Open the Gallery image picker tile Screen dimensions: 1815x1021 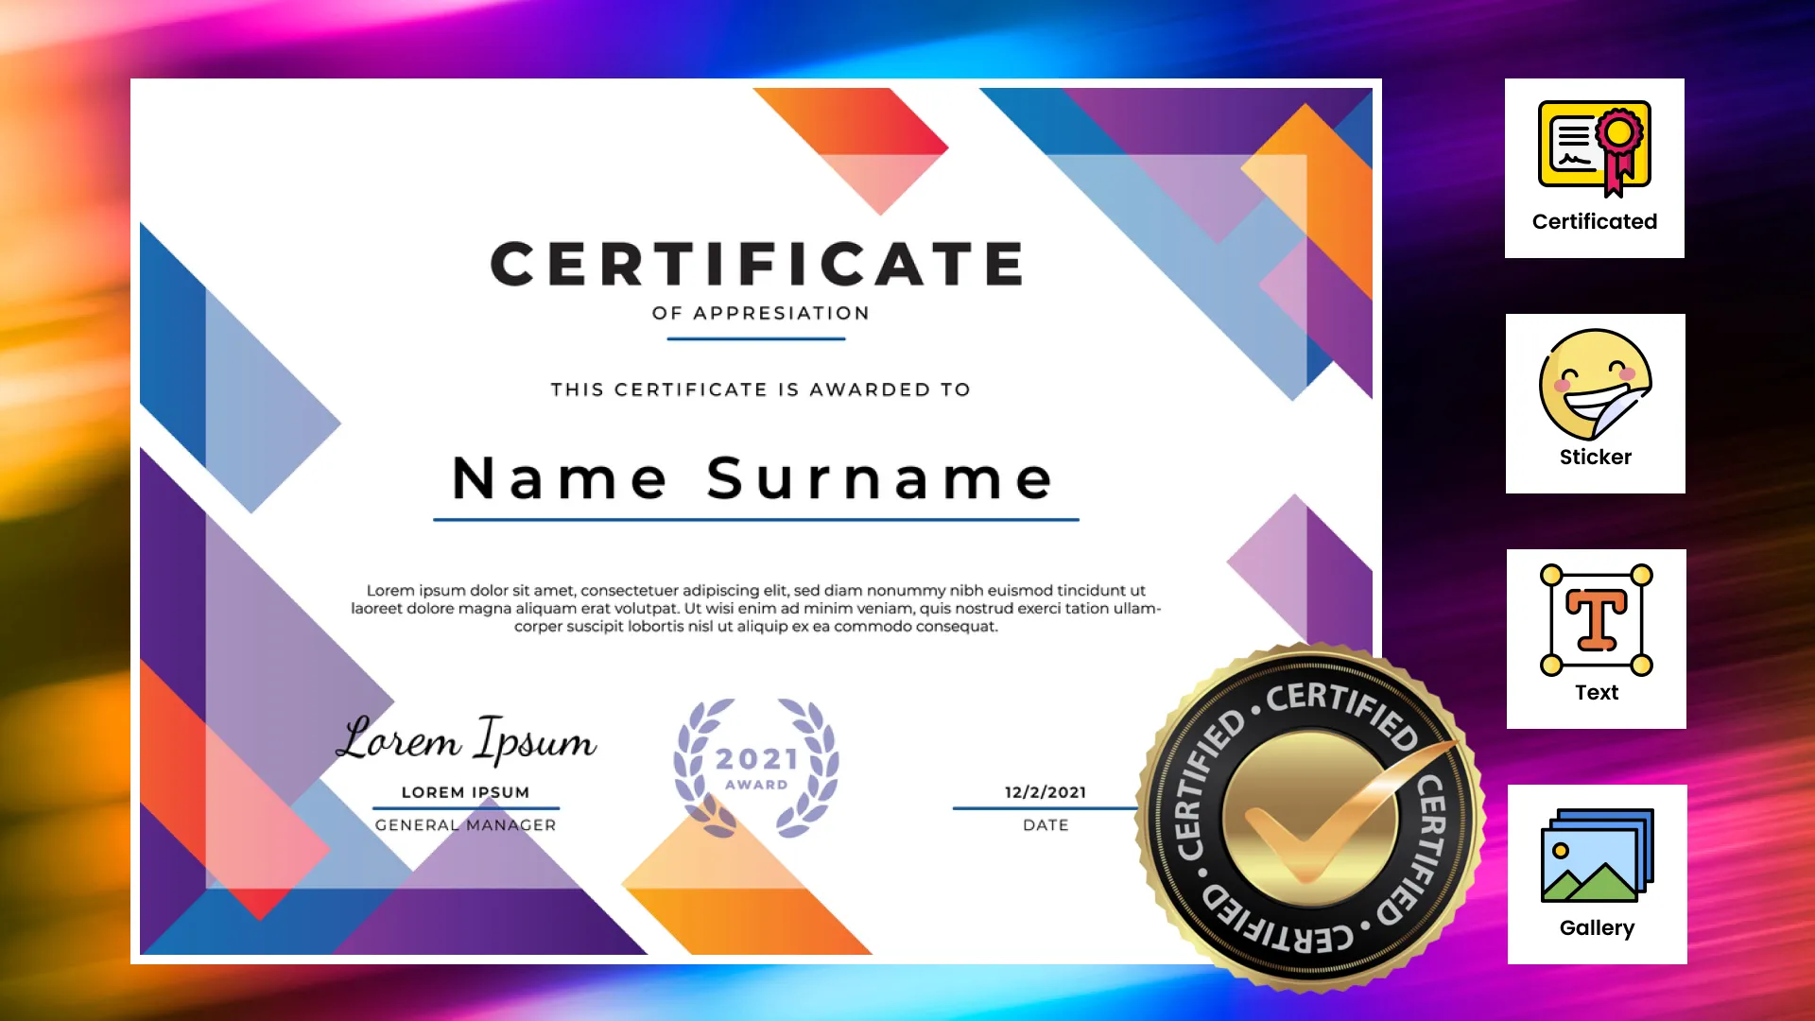1598,874
